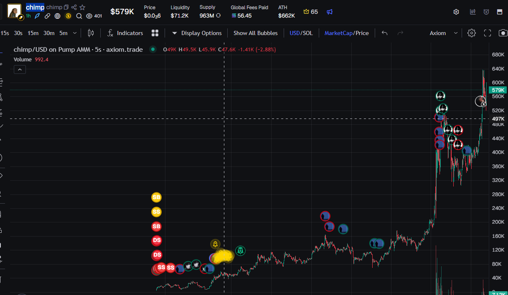Expand the Display Options dropdown
The width and height of the screenshot is (508, 295).
coord(197,33)
